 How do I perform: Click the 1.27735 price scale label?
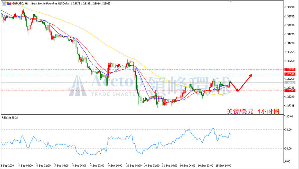(289, 106)
